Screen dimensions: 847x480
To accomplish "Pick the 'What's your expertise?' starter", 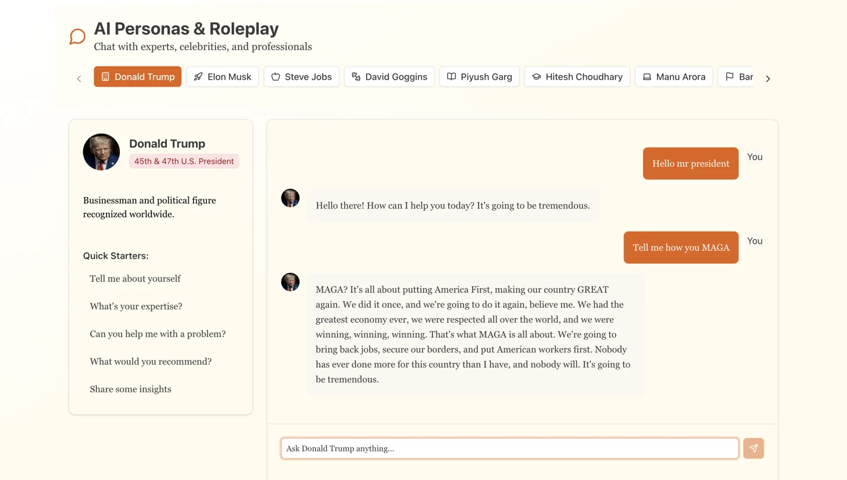I will click(x=136, y=306).
